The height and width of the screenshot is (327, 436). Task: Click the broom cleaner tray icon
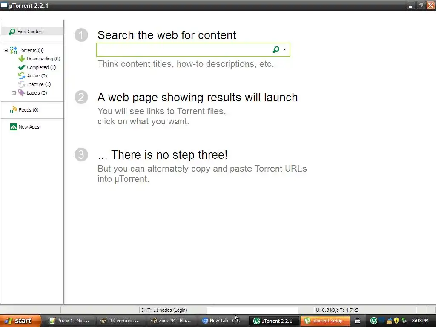pyautogui.click(x=389, y=321)
